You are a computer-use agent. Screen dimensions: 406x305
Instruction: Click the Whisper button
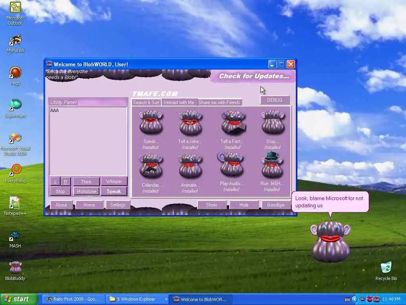(x=114, y=181)
